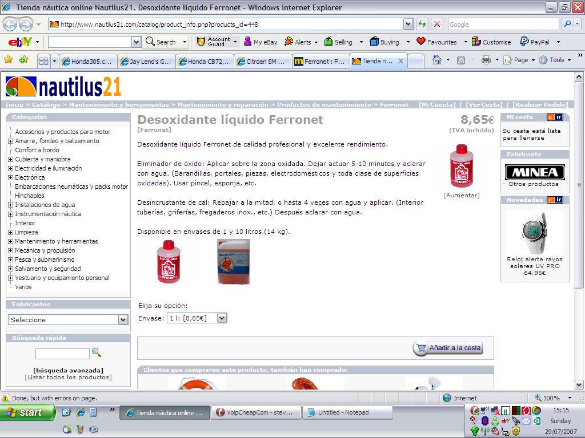Click the Home toolbar icon
Viewport: 585px width, 438px height.
point(437,60)
